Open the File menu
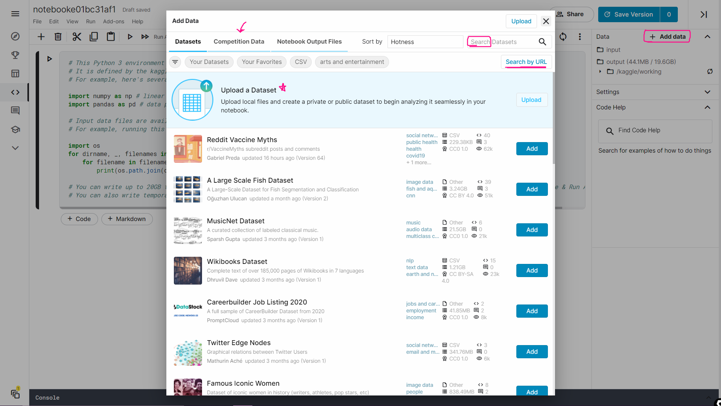Image resolution: width=721 pixels, height=406 pixels. pyautogui.click(x=37, y=21)
